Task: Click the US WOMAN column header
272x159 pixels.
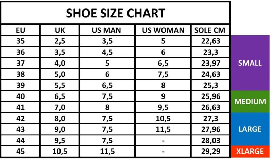Action: pyautogui.click(x=164, y=30)
